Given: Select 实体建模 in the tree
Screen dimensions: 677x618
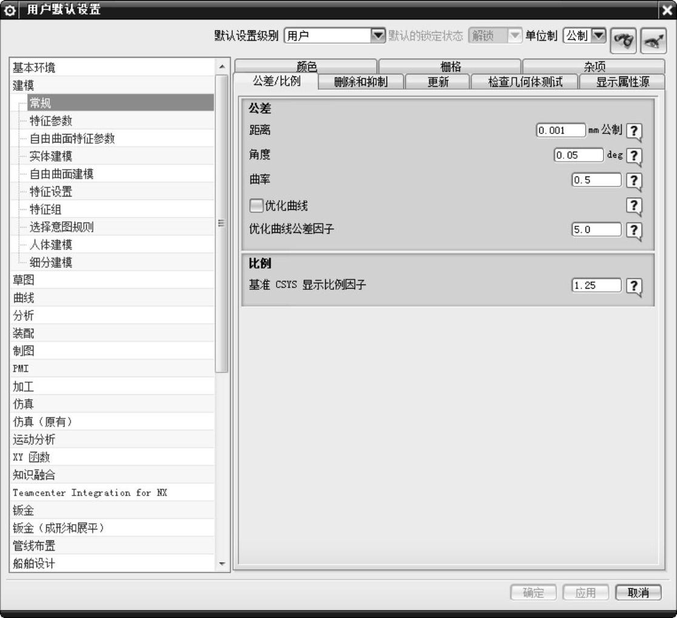Looking at the screenshot, I should click(121, 156).
